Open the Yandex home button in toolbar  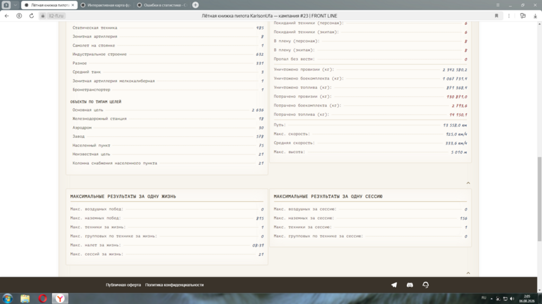coord(19,16)
